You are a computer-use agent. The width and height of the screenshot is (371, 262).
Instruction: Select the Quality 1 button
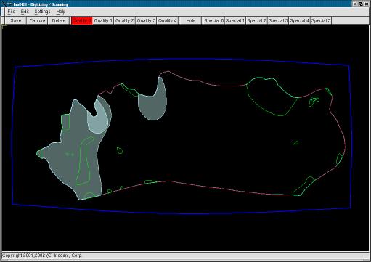[x=103, y=20]
